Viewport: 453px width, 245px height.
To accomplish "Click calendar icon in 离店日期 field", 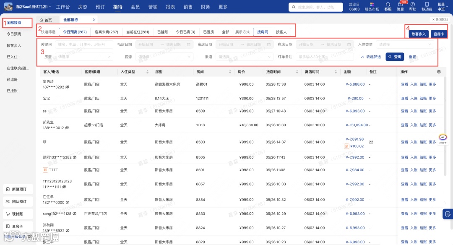I will [269, 44].
